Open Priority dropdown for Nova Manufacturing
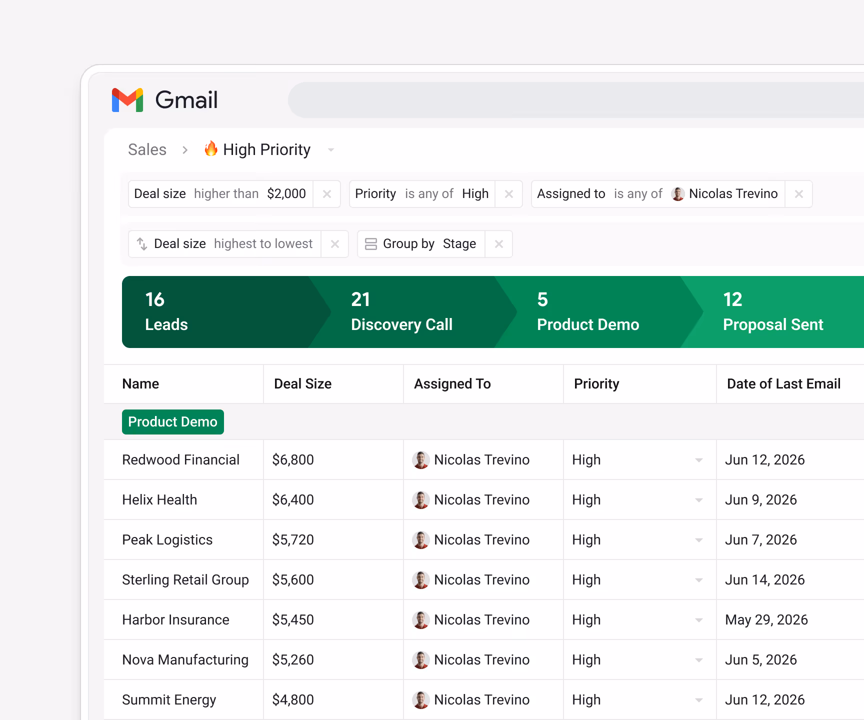 [x=699, y=660]
